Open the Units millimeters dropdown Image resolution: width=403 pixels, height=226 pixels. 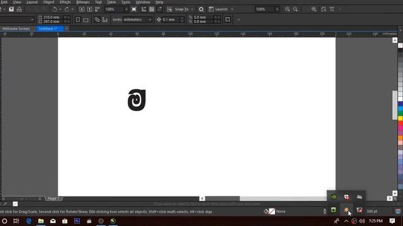point(137,19)
